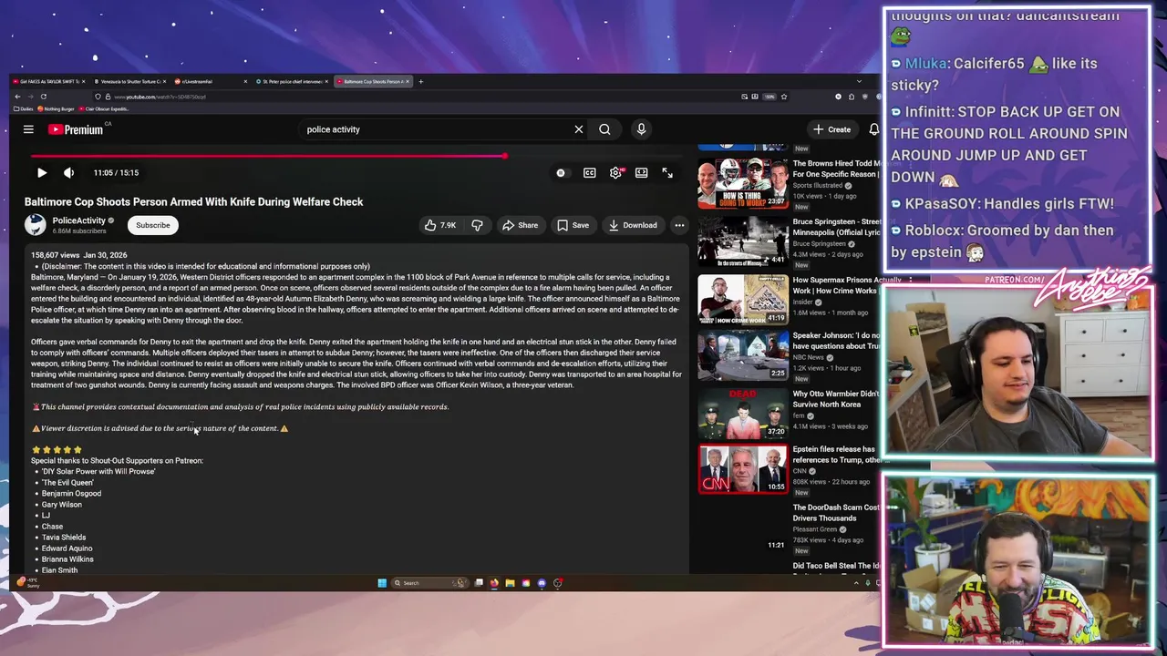Screen dimensions: 1167x656
Task: Run search with magnifying glass icon
Action: tap(604, 129)
